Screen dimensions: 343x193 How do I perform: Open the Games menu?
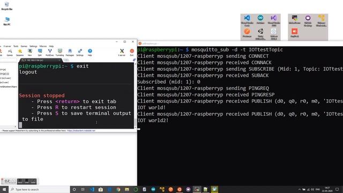(24, 46)
